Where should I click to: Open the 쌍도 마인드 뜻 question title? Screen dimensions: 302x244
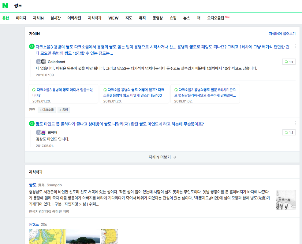(120, 124)
